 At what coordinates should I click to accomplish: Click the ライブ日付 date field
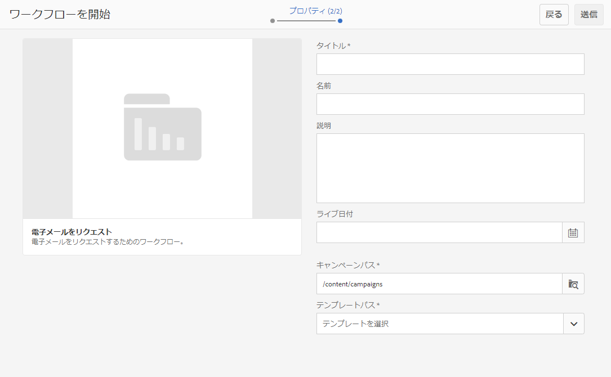pyautogui.click(x=439, y=232)
